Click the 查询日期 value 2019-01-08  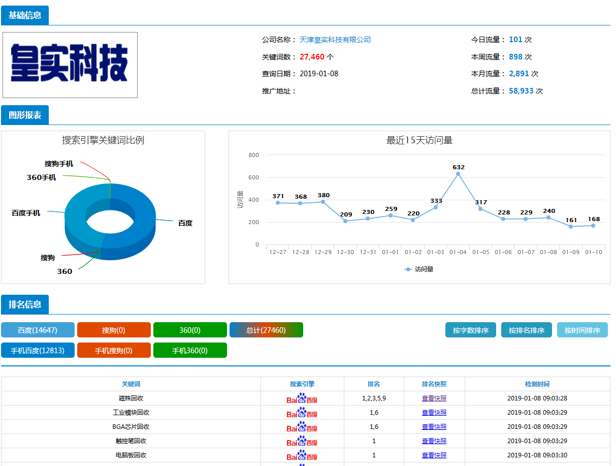click(x=319, y=74)
